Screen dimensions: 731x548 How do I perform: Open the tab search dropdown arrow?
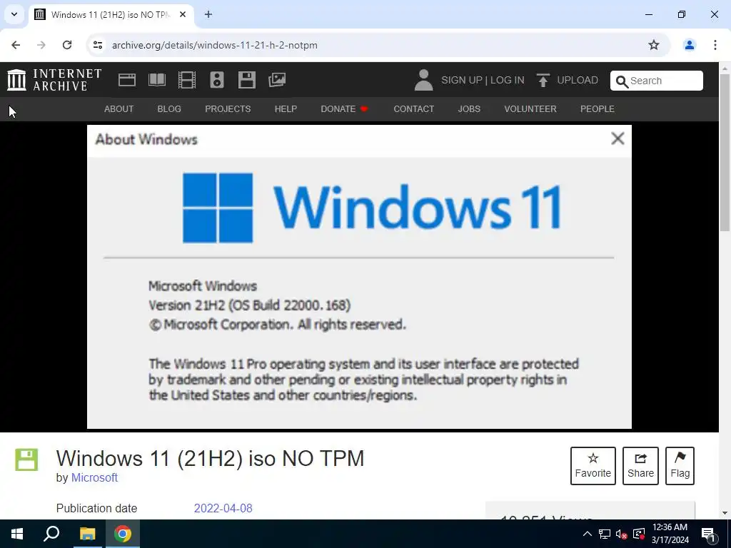click(14, 14)
